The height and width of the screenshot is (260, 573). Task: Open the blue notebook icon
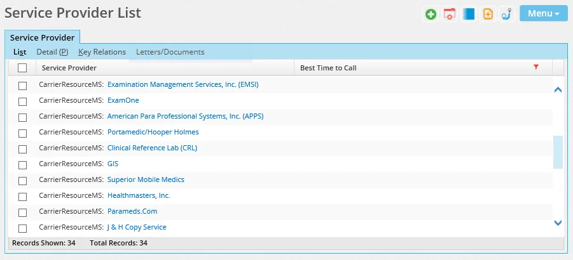tap(469, 14)
